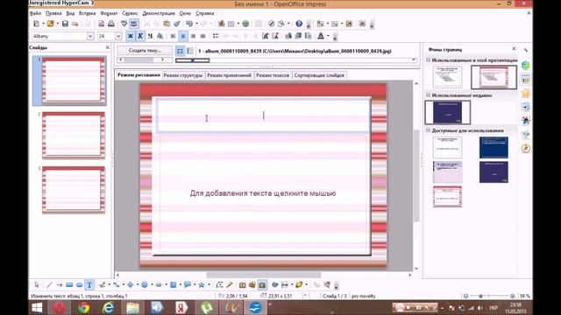This screenshot has width=561, height=315.
Task: Choose the Stars shapes tool
Action: click(202, 284)
